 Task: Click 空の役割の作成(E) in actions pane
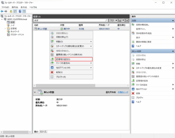pyautogui.click(x=144, y=33)
